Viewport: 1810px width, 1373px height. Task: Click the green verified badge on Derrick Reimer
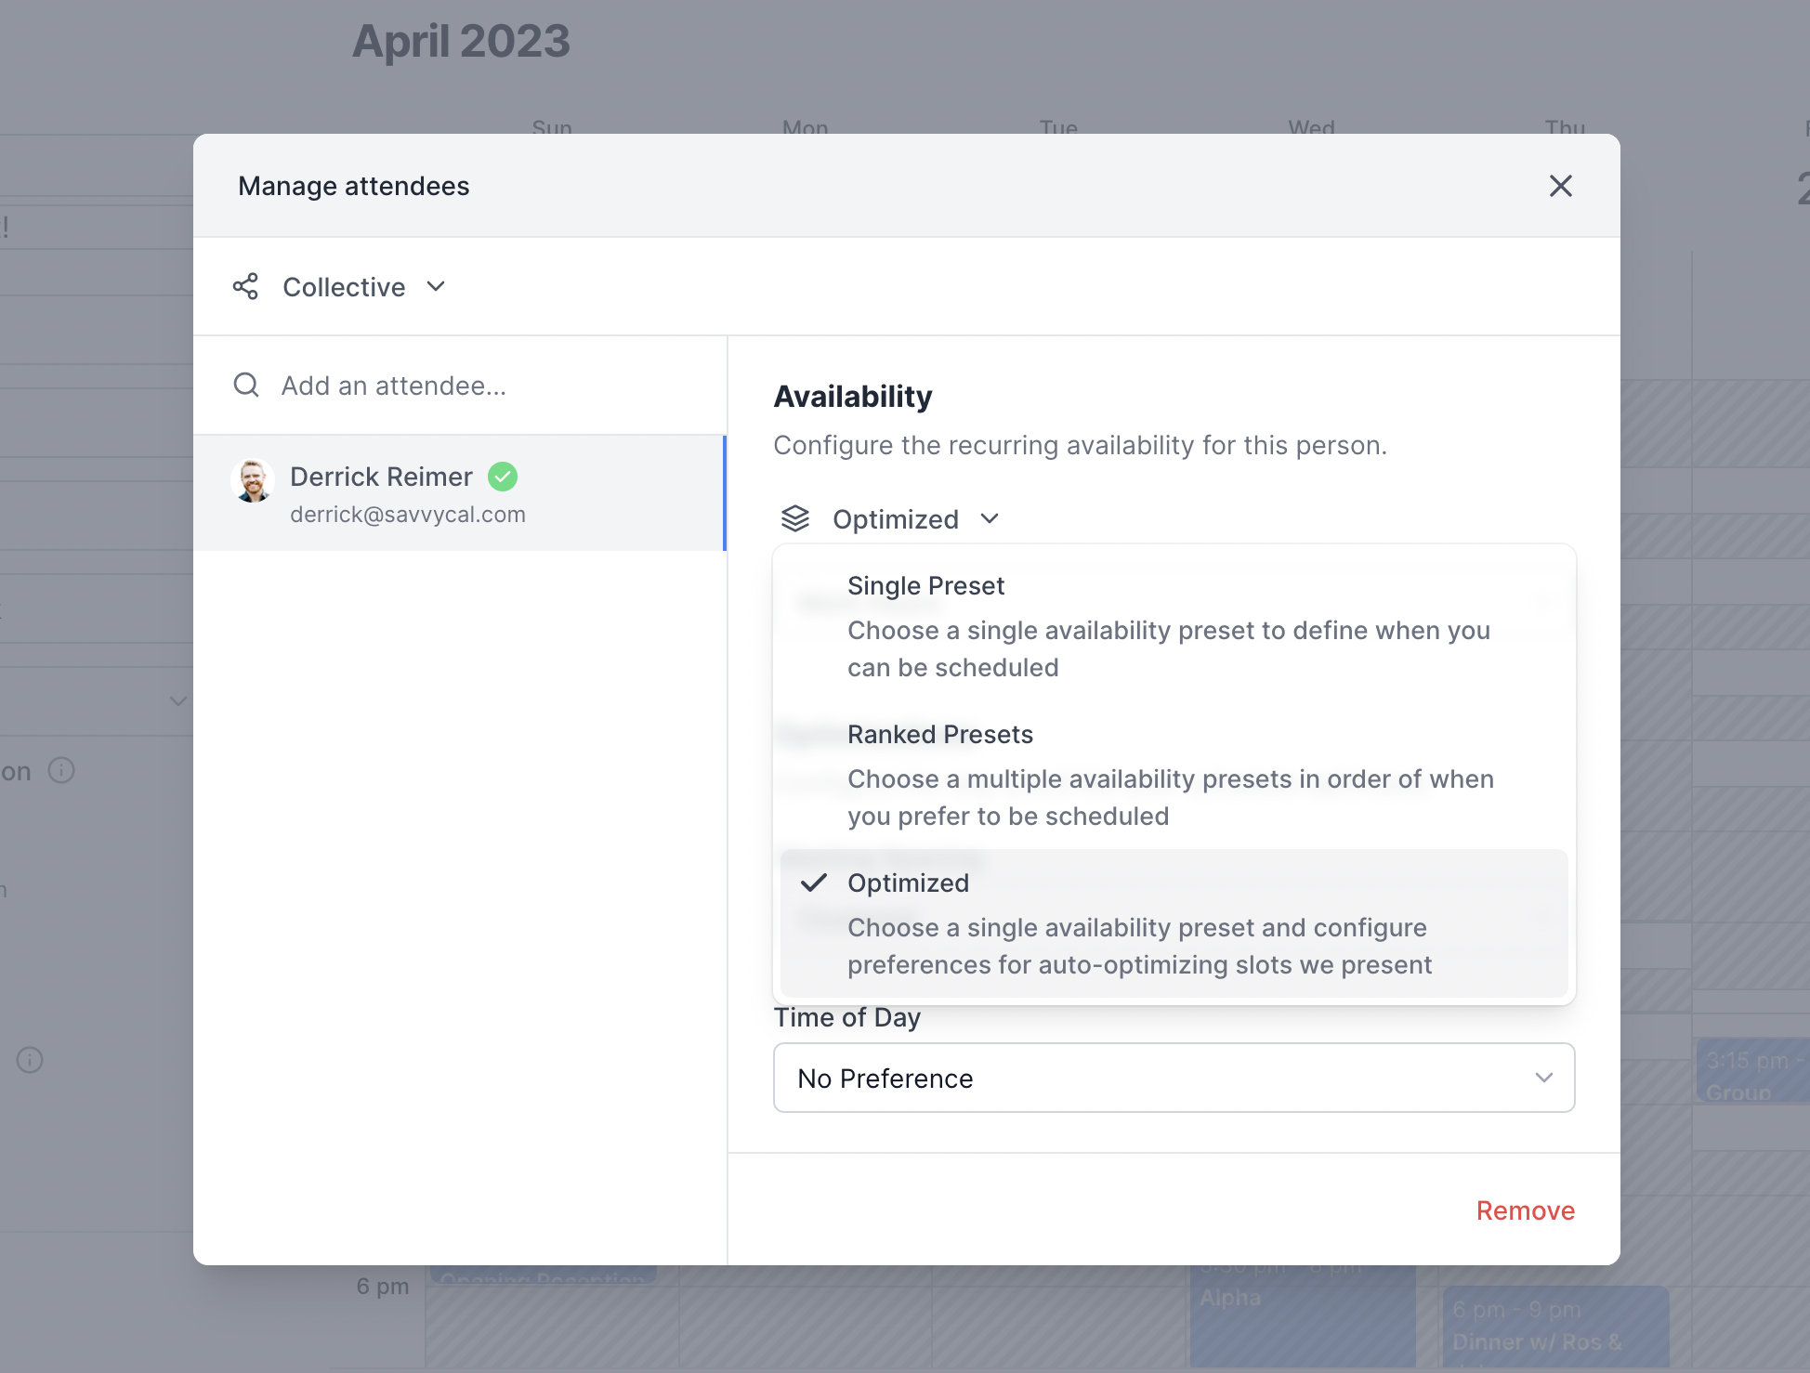coord(503,477)
